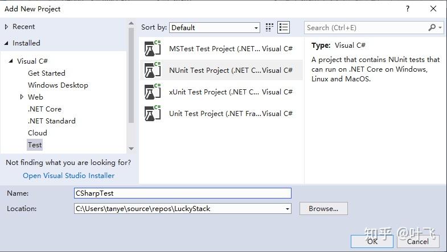447x252 pixels.
Task: Select the Windows Desktop category
Action: 58,85
